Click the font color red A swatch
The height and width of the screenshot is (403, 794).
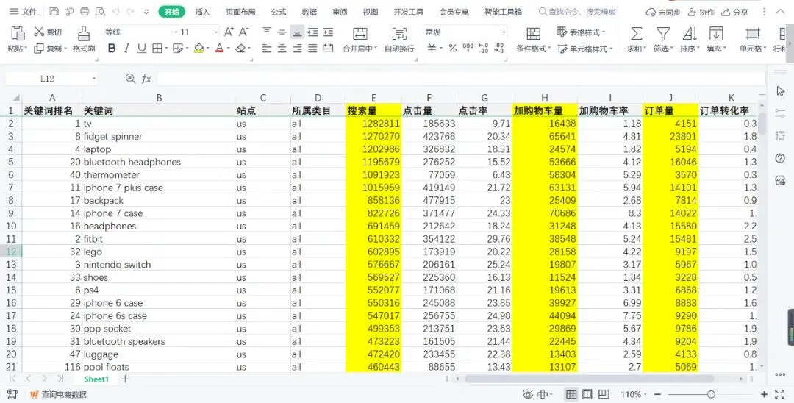(x=219, y=48)
